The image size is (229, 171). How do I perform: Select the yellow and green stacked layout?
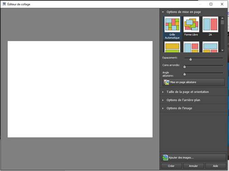point(172,47)
